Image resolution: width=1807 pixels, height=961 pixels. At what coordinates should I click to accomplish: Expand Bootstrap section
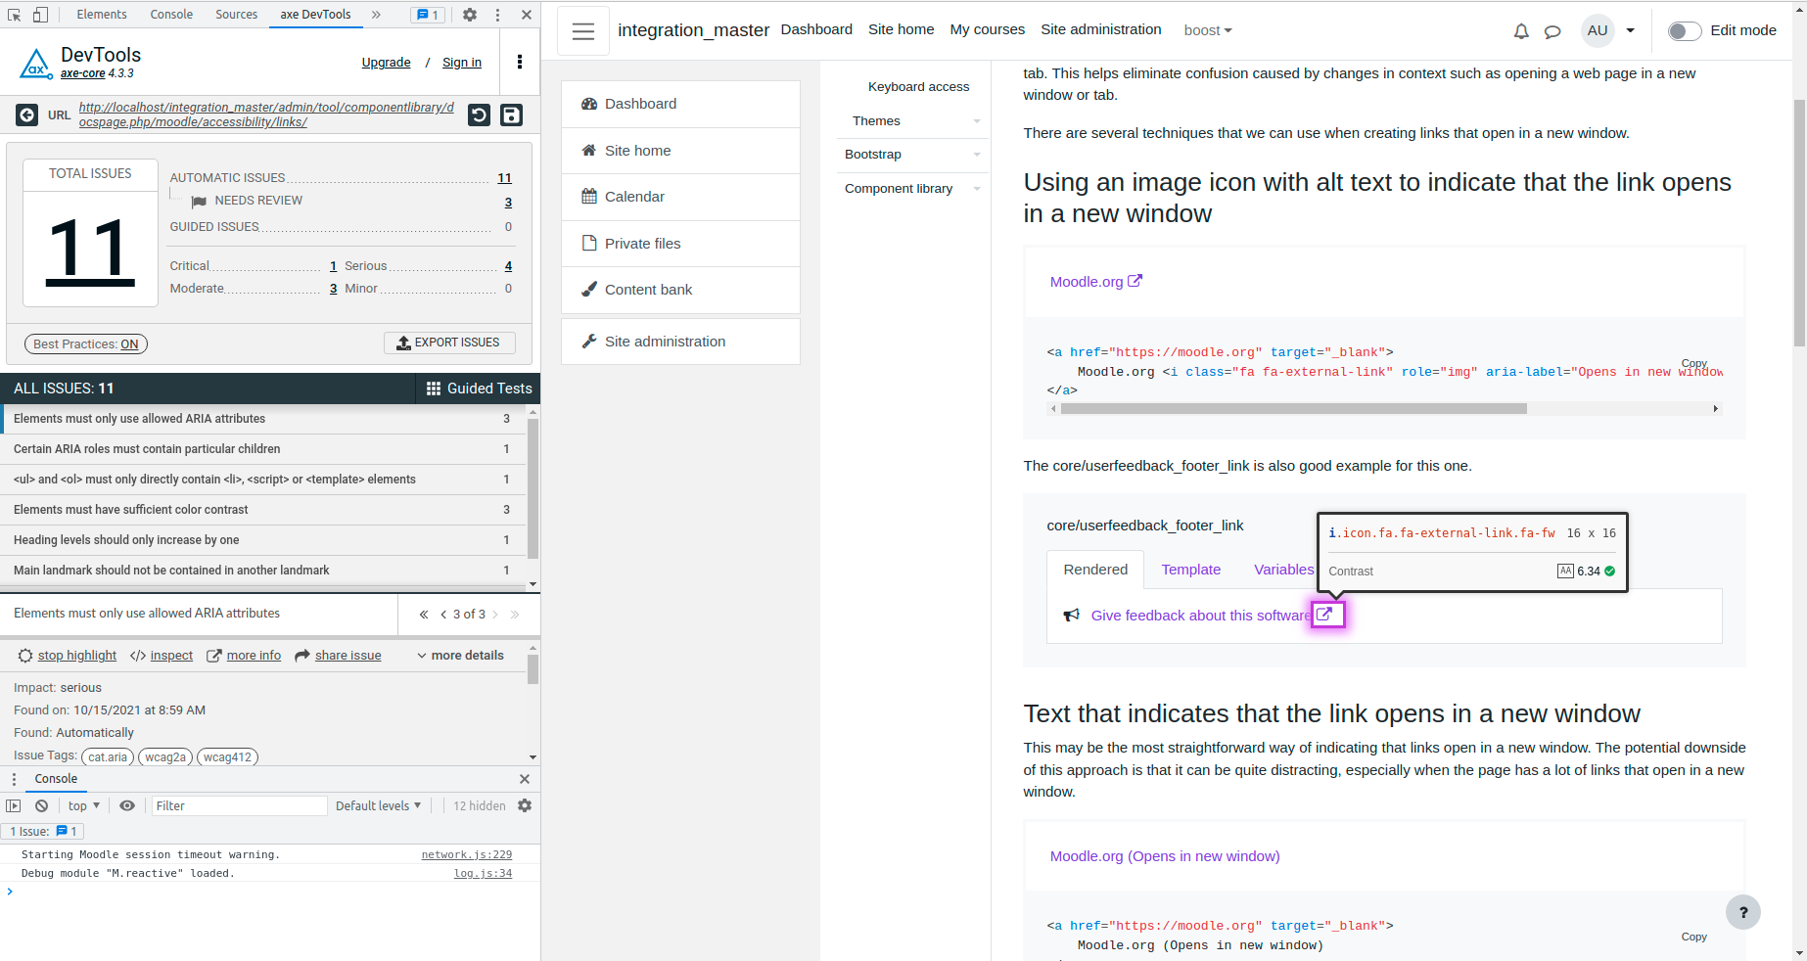click(977, 155)
